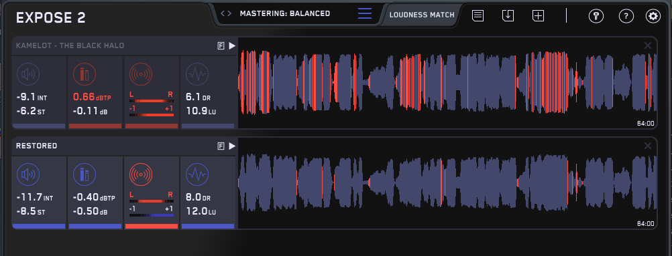Toggle the F button on Kamelot track
Image resolution: width=672 pixels, height=256 pixels.
tap(221, 45)
